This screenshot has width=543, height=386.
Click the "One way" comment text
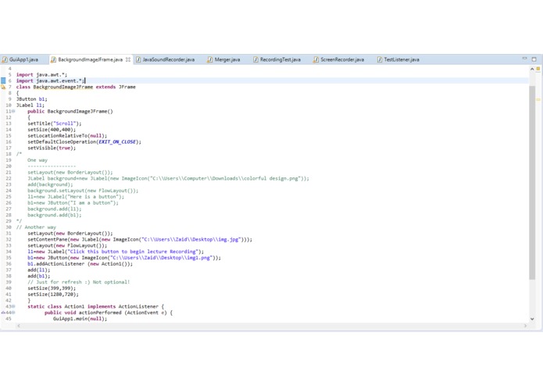click(x=38, y=160)
